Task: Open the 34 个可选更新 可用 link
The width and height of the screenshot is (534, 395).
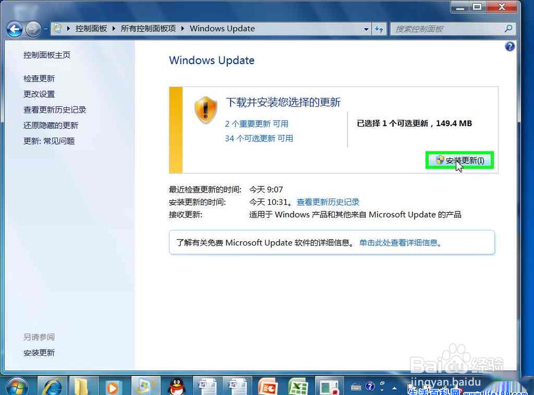Action: point(259,138)
